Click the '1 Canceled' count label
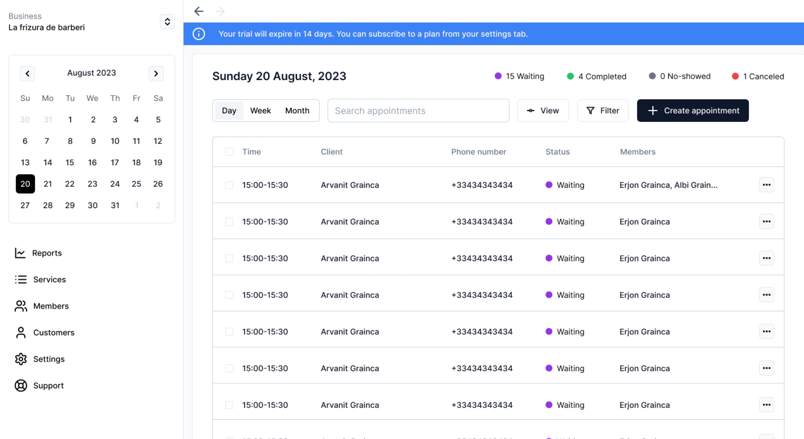The width and height of the screenshot is (804, 439). pyautogui.click(x=764, y=76)
